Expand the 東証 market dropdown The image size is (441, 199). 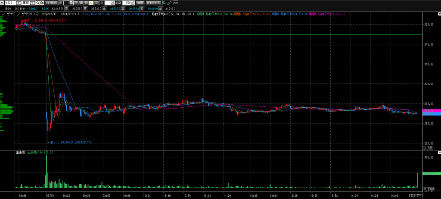click(32, 3)
